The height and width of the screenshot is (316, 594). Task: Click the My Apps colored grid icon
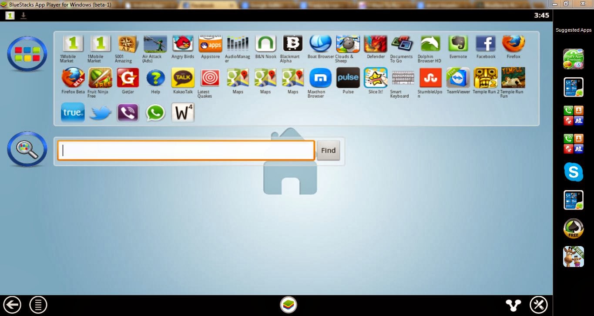pos(27,54)
